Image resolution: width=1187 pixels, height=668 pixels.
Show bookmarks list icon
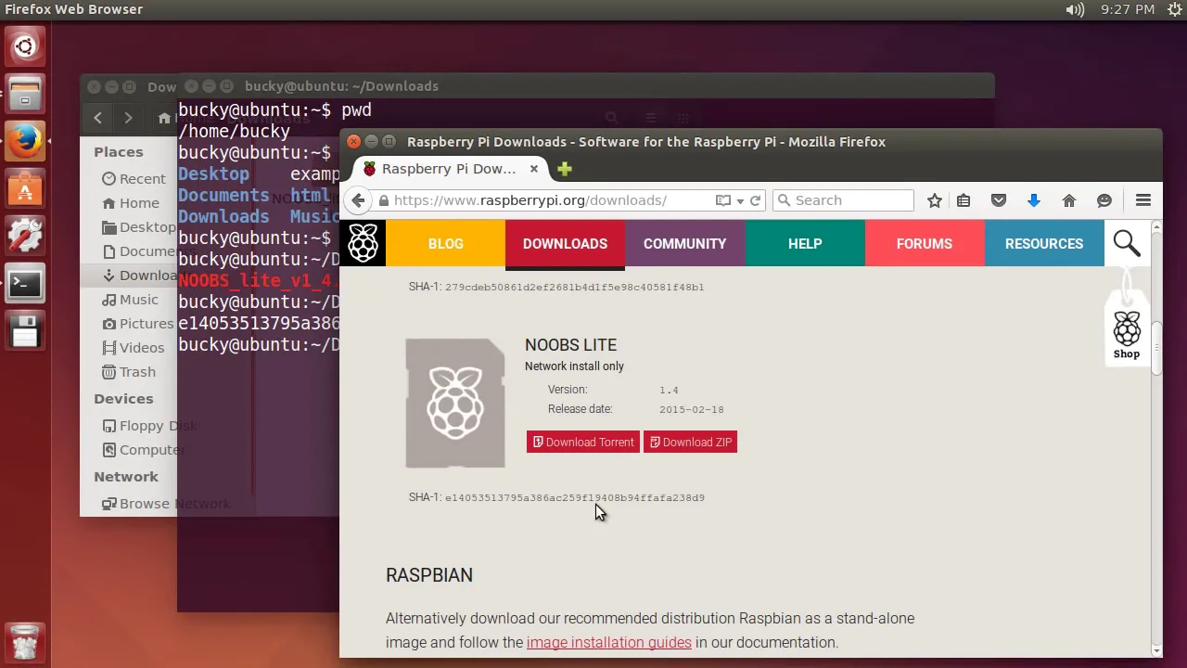[x=964, y=200]
